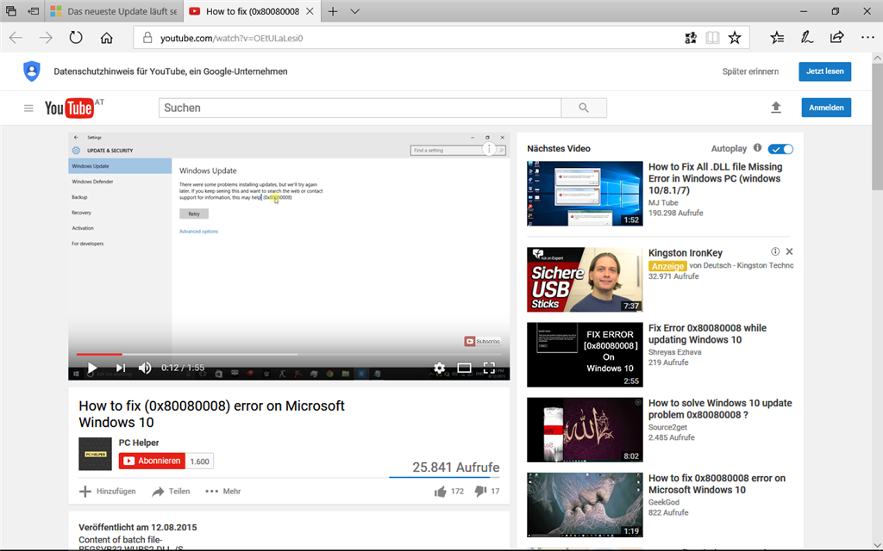The height and width of the screenshot is (551, 883).
Task: Open the PC Helper channel avatar
Action: (x=95, y=454)
